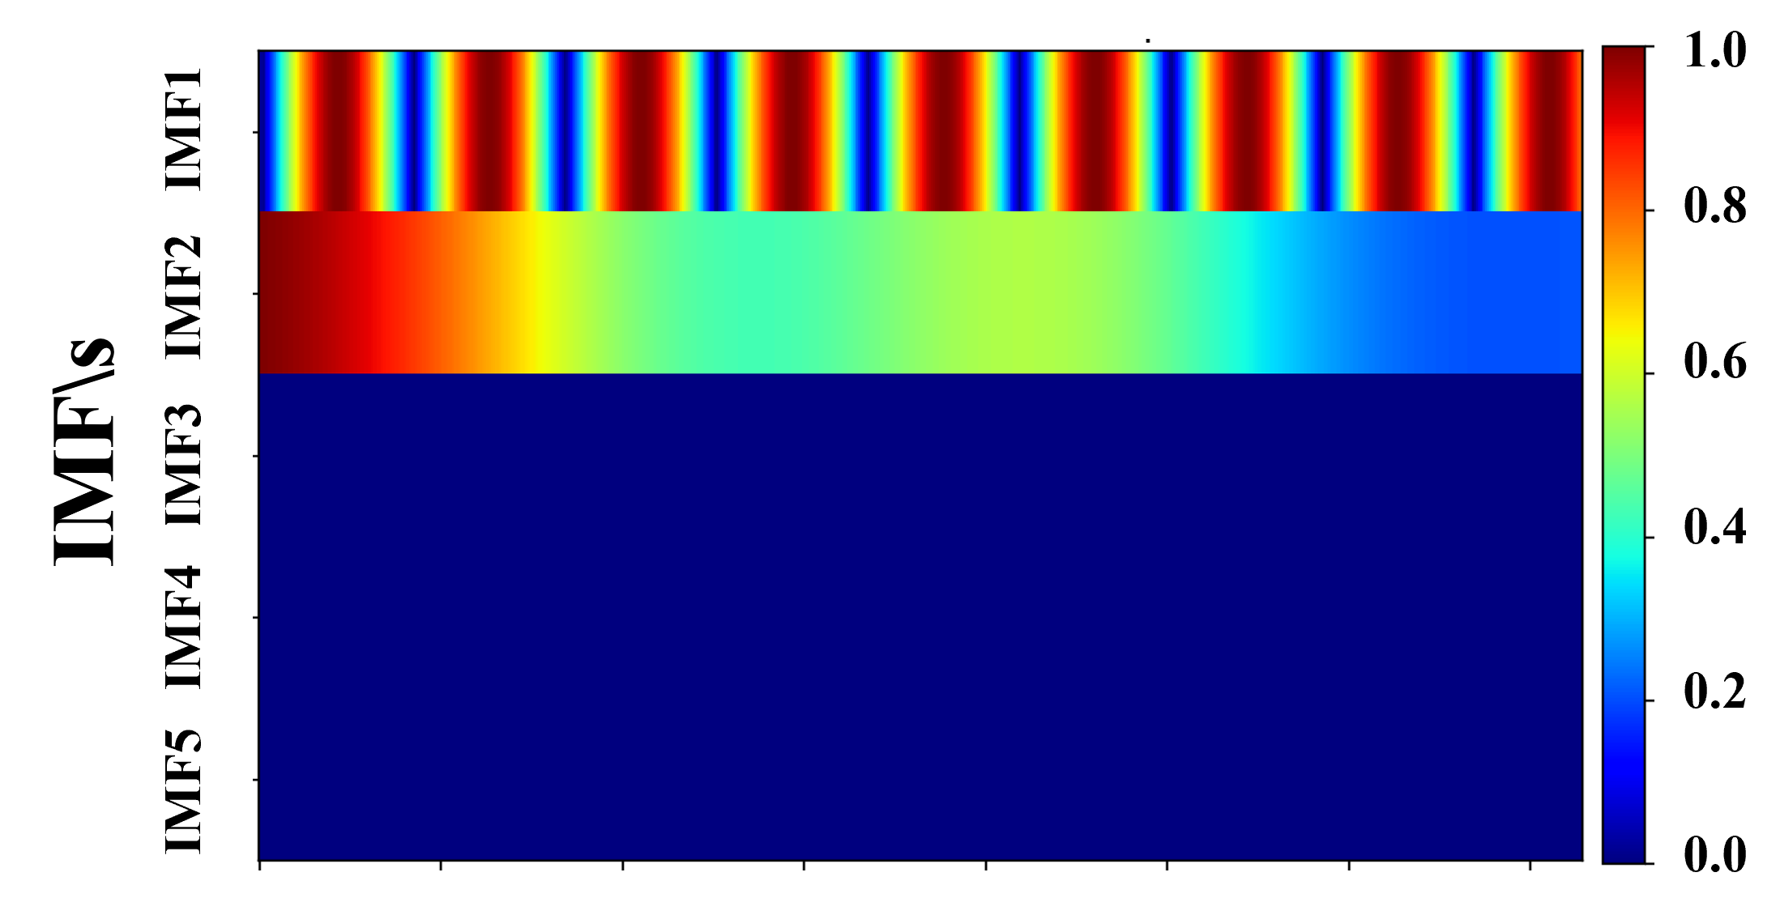
Task: Click the 1.0 colorbar tick label
Action: tap(1714, 50)
